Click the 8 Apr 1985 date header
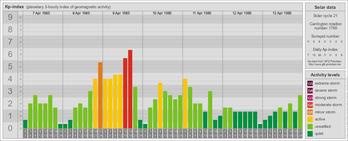This screenshot has width=348, height=141. pos(81,13)
